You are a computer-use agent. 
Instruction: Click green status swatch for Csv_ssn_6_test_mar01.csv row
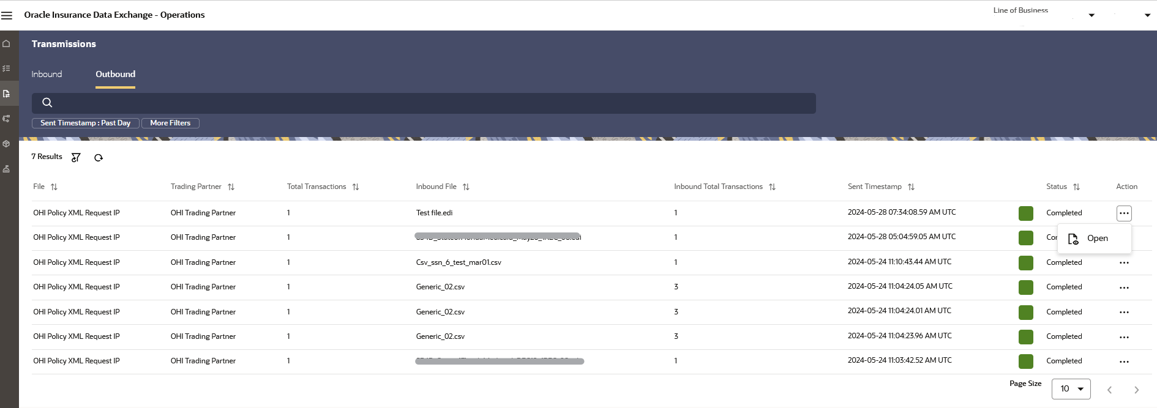(x=1026, y=262)
